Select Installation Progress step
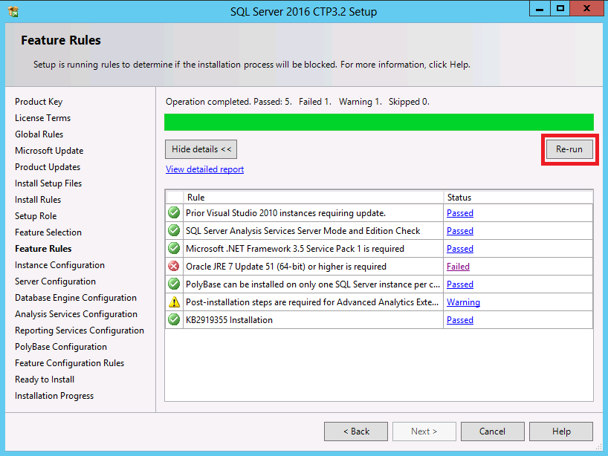The width and height of the screenshot is (608, 456). (54, 396)
